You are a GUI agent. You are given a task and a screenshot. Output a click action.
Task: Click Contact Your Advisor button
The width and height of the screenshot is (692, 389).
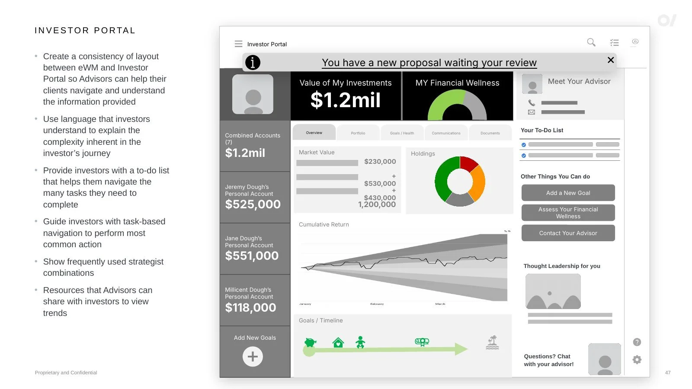pyautogui.click(x=568, y=233)
